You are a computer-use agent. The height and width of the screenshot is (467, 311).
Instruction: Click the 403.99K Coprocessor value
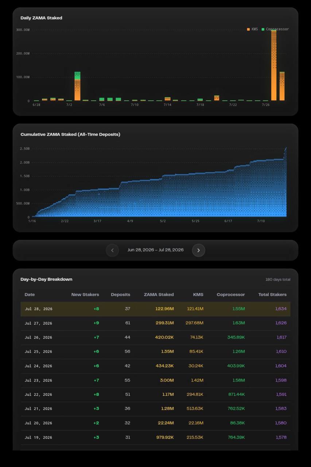pyautogui.click(x=236, y=366)
